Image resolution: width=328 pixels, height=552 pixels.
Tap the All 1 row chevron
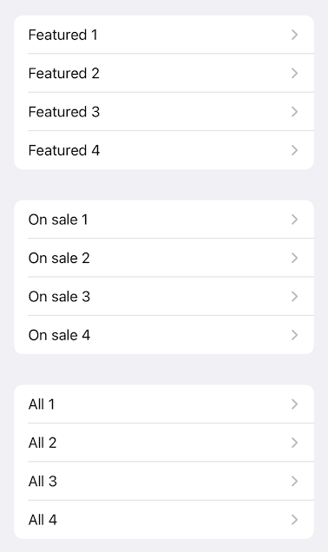click(294, 404)
